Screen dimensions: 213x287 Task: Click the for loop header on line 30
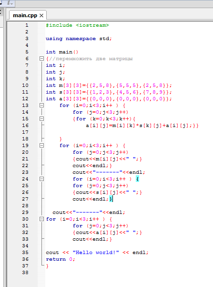pos(79,219)
